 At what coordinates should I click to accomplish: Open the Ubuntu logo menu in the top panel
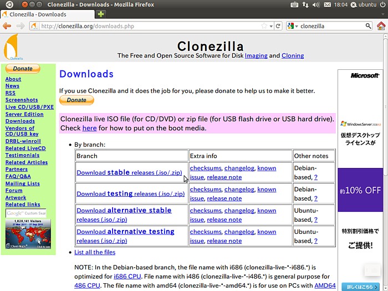[9, 4]
